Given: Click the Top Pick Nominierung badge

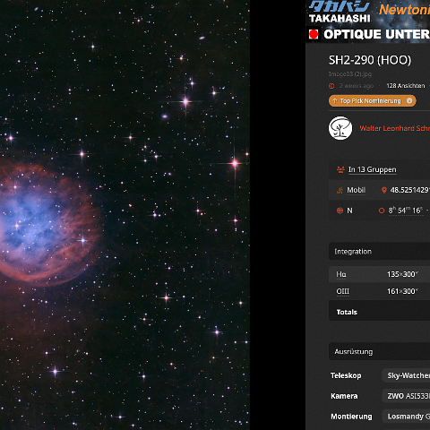Looking at the screenshot, I should (x=373, y=100).
